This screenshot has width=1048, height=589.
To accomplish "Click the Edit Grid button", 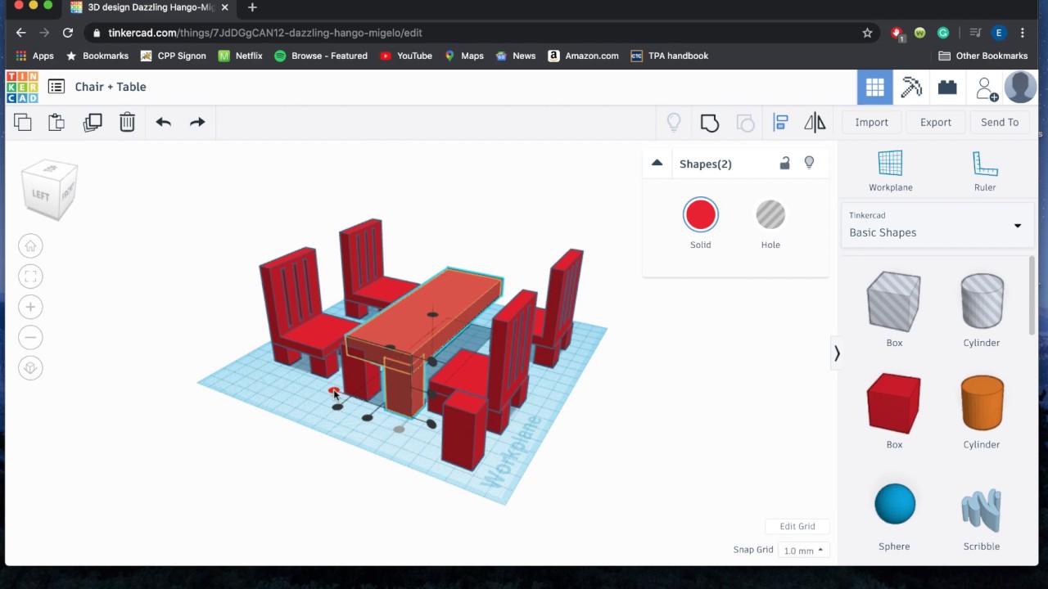I will pos(797,526).
